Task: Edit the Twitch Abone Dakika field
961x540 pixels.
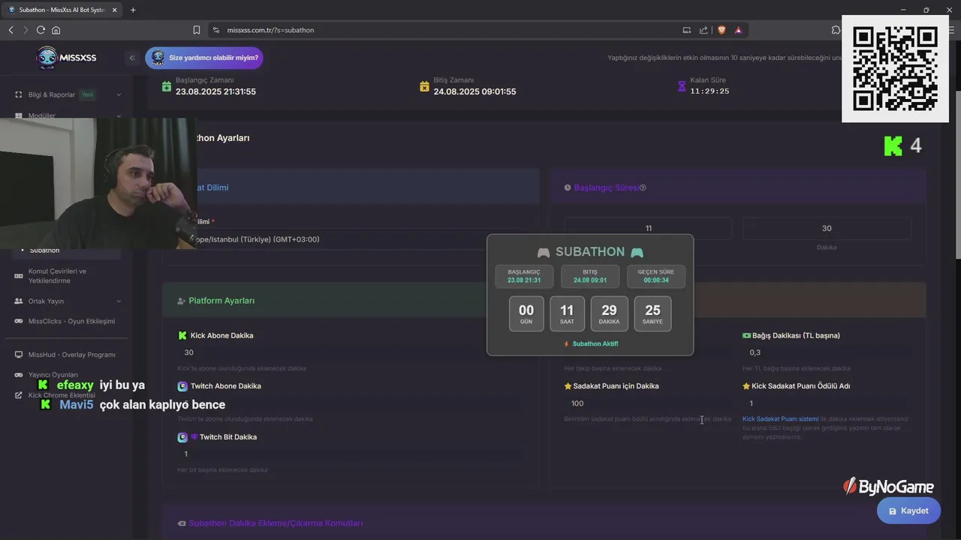Action: pyautogui.click(x=350, y=403)
